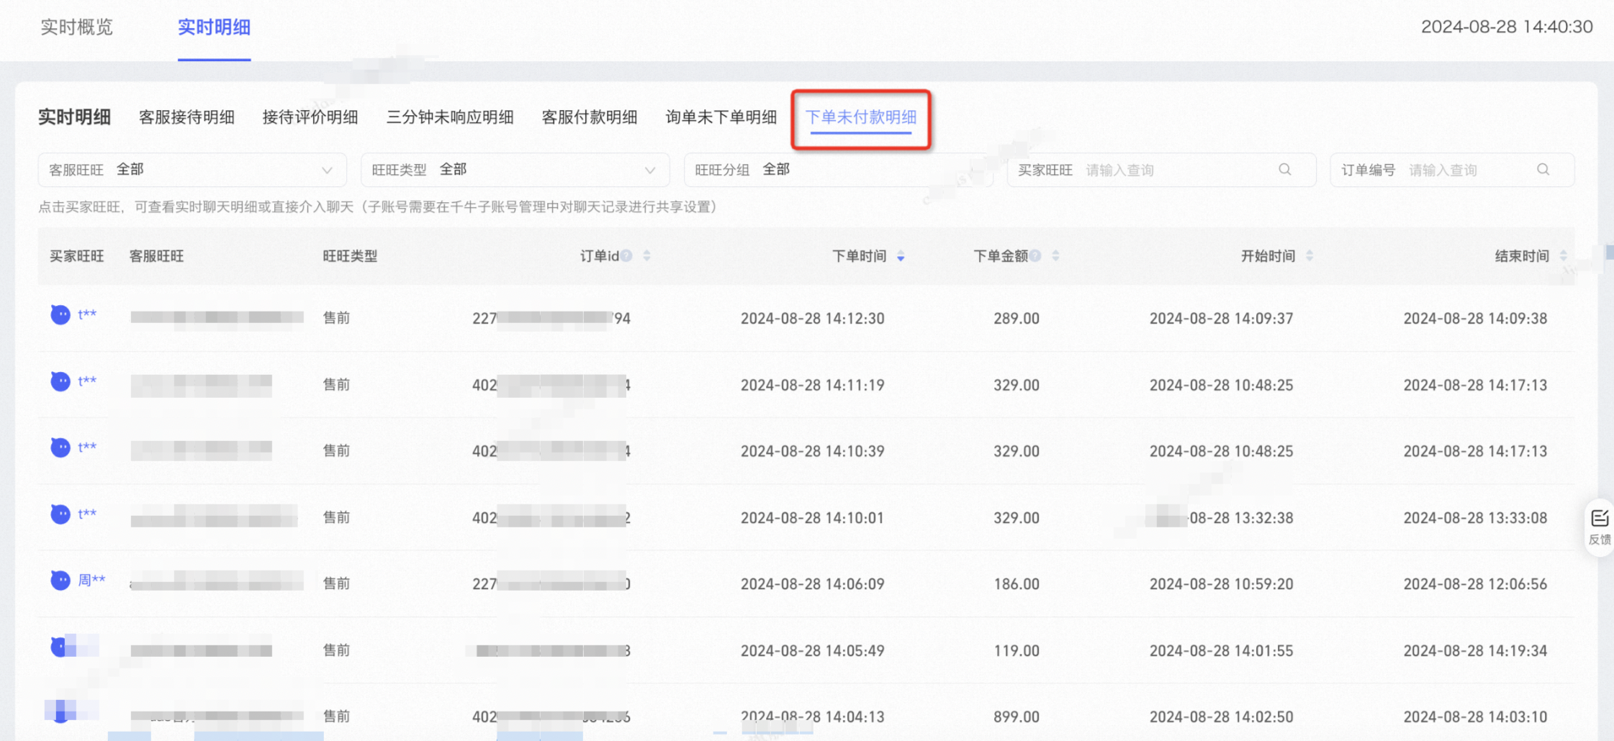Click 售前 type in 186.00 row
Image resolution: width=1614 pixels, height=741 pixels.
[336, 583]
